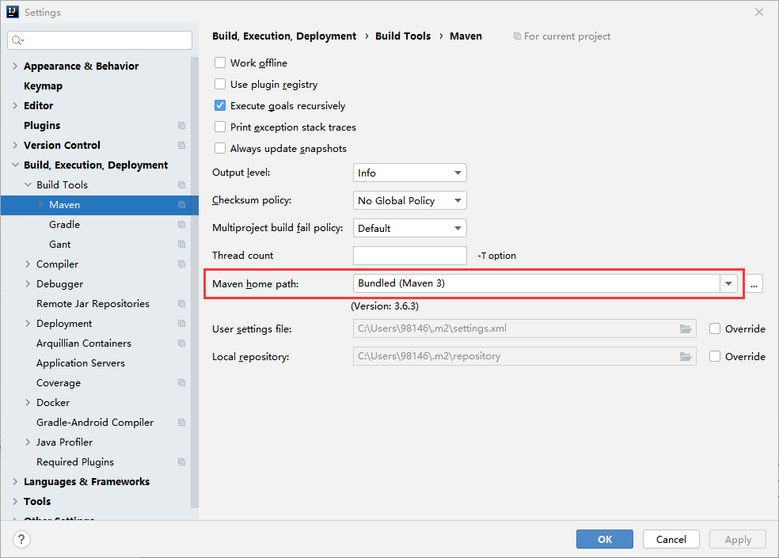Open the Keymap settings page
779x558 pixels.
click(x=43, y=86)
